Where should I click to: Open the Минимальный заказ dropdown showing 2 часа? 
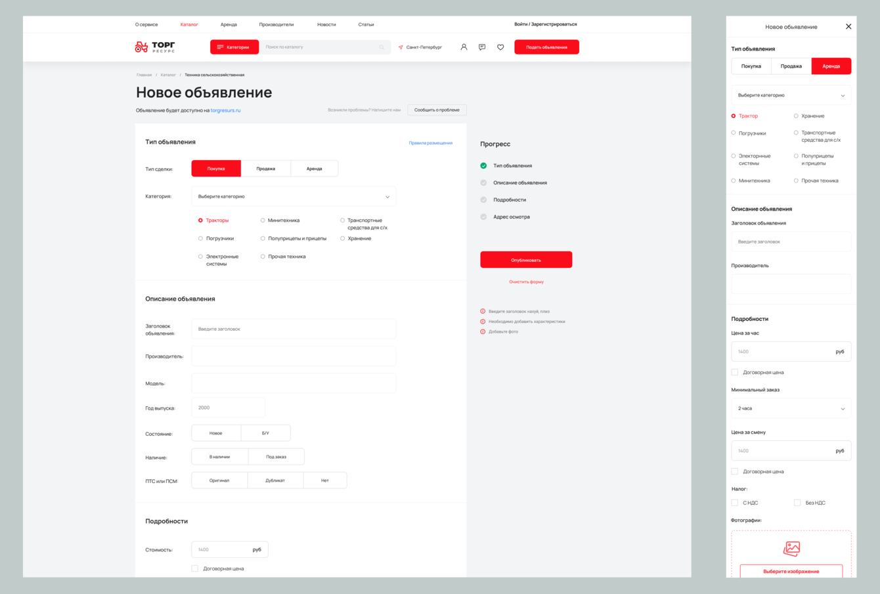[x=791, y=408]
